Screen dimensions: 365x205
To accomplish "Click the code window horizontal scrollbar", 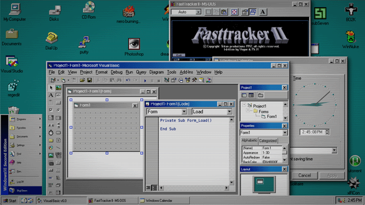I will point(193,188).
